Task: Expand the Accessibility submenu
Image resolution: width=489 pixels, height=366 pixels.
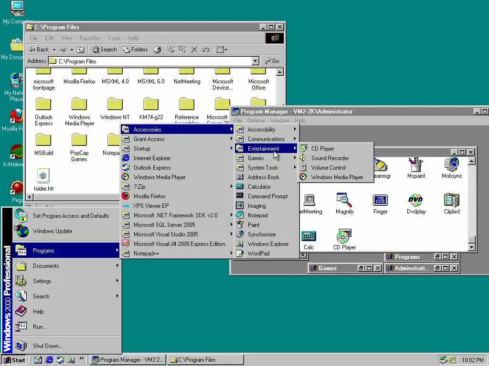Action: (266, 130)
